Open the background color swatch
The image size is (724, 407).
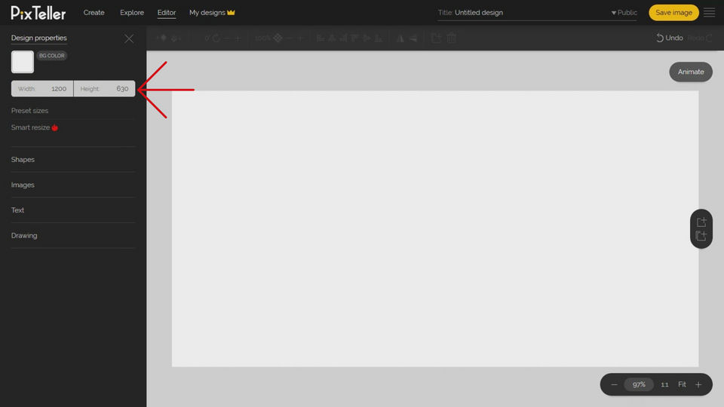(23, 62)
